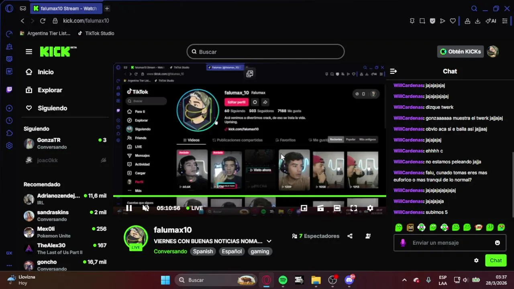Expand the stream title chevron
514x289 pixels.
(269, 241)
